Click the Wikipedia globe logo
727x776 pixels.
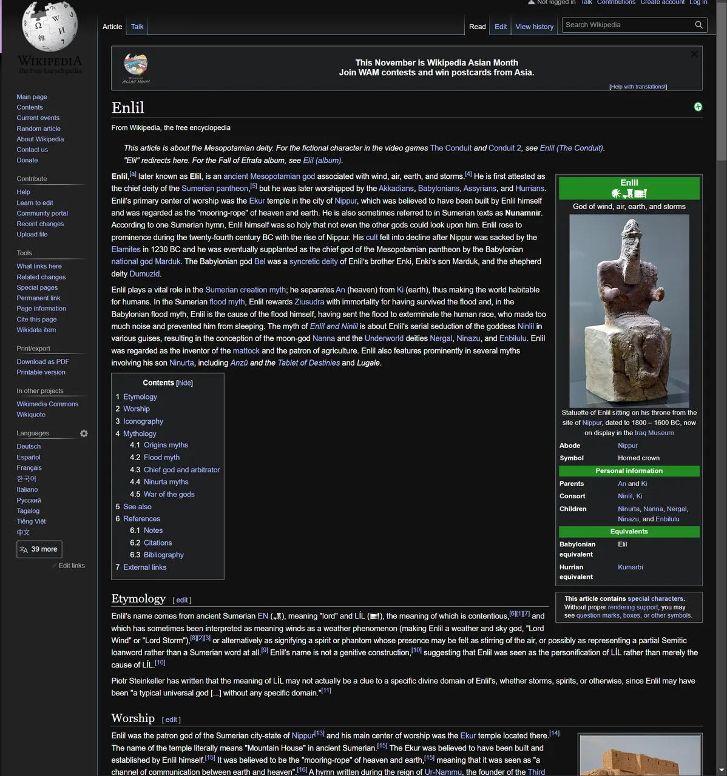coord(50,27)
